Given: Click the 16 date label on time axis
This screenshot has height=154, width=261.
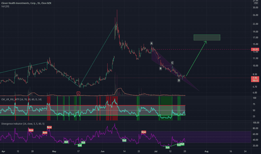Looking at the screenshot, I should [230, 151].
